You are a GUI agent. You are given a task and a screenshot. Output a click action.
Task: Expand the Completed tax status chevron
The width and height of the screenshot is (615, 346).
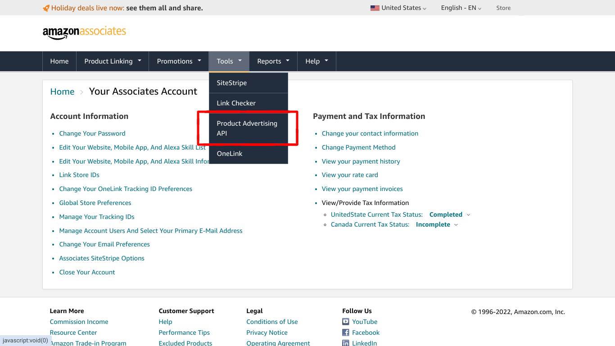coord(469,214)
